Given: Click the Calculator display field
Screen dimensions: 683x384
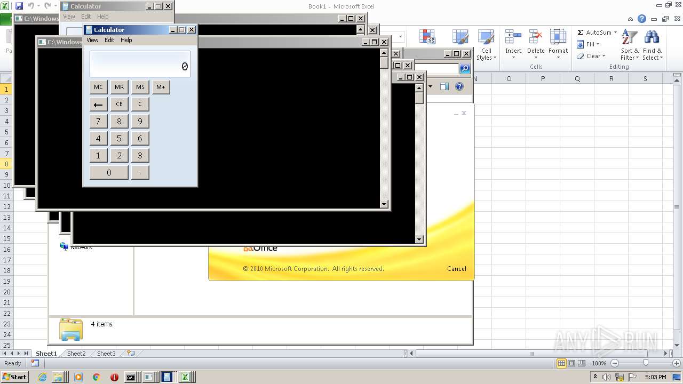Looking at the screenshot, I should click(x=140, y=64).
